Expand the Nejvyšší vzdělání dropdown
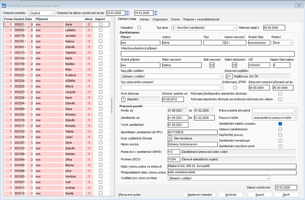Screen dimensions: 305x200 (172, 77)
